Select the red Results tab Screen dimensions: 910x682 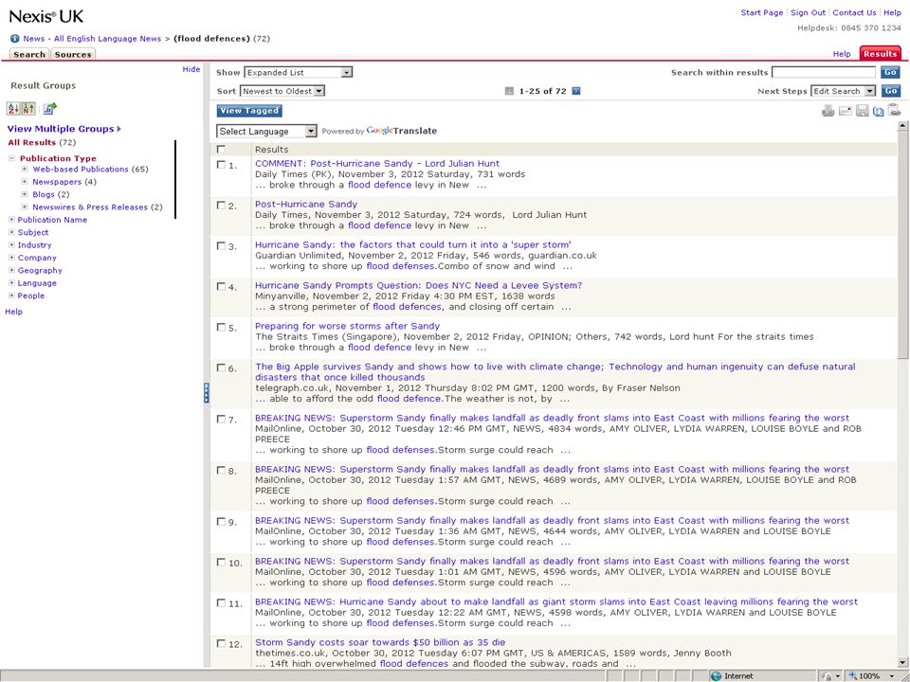point(880,53)
